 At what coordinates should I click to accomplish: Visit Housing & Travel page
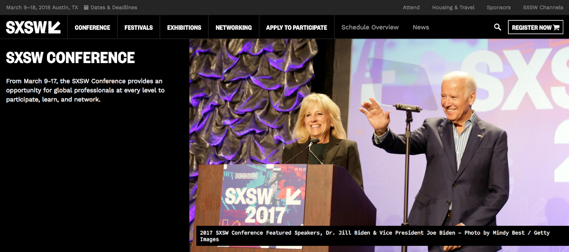coord(453,8)
